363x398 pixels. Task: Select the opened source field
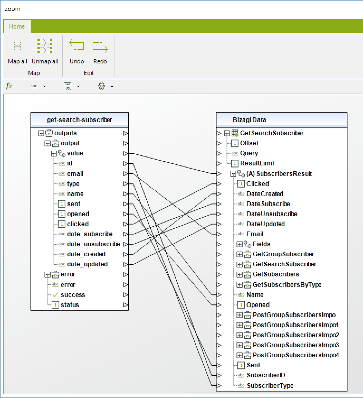click(x=78, y=214)
